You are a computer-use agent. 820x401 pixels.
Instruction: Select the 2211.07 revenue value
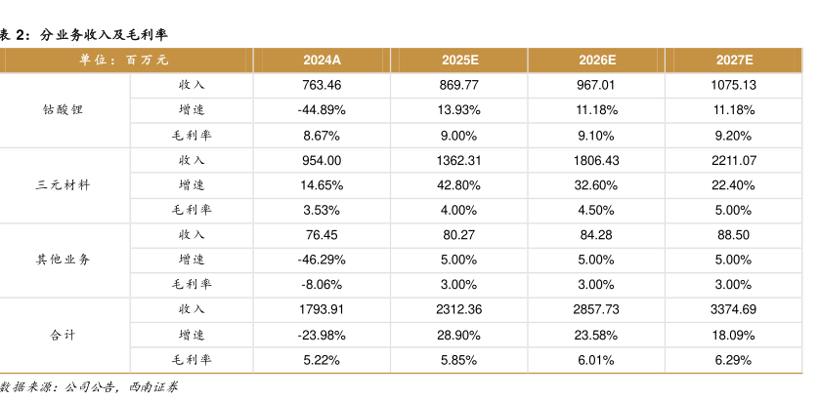734,160
